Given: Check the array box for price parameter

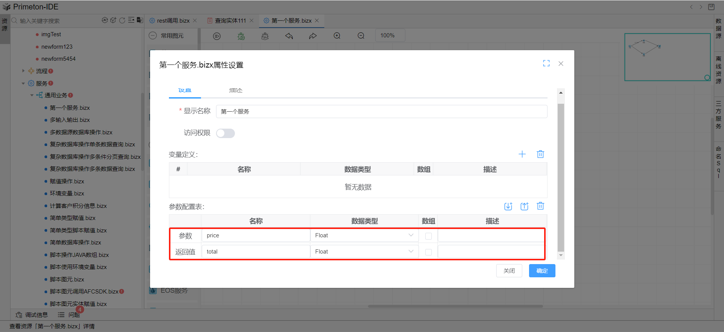Looking at the screenshot, I should (428, 236).
